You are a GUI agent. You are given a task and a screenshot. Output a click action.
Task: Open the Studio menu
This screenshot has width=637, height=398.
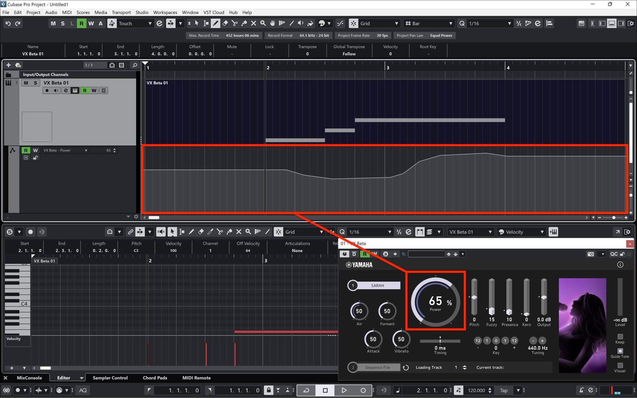[142, 12]
